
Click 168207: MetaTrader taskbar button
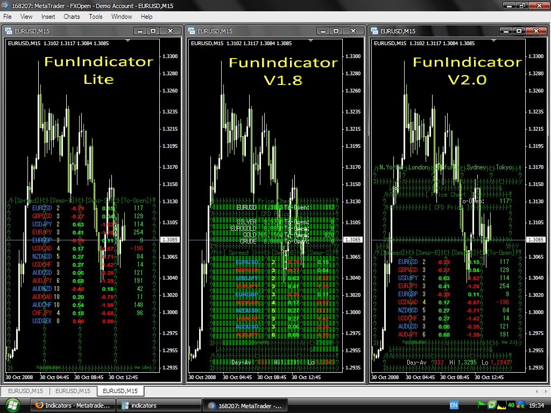tap(245, 405)
